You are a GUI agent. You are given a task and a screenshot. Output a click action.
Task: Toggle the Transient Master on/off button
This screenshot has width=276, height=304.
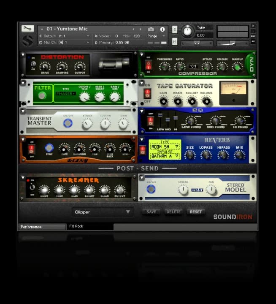tap(68, 123)
